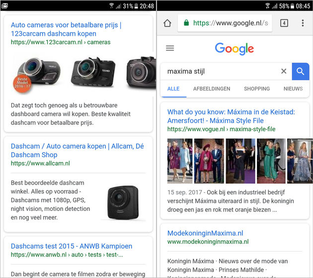
Task: Tap the Chrome home icon
Action: (167, 23)
